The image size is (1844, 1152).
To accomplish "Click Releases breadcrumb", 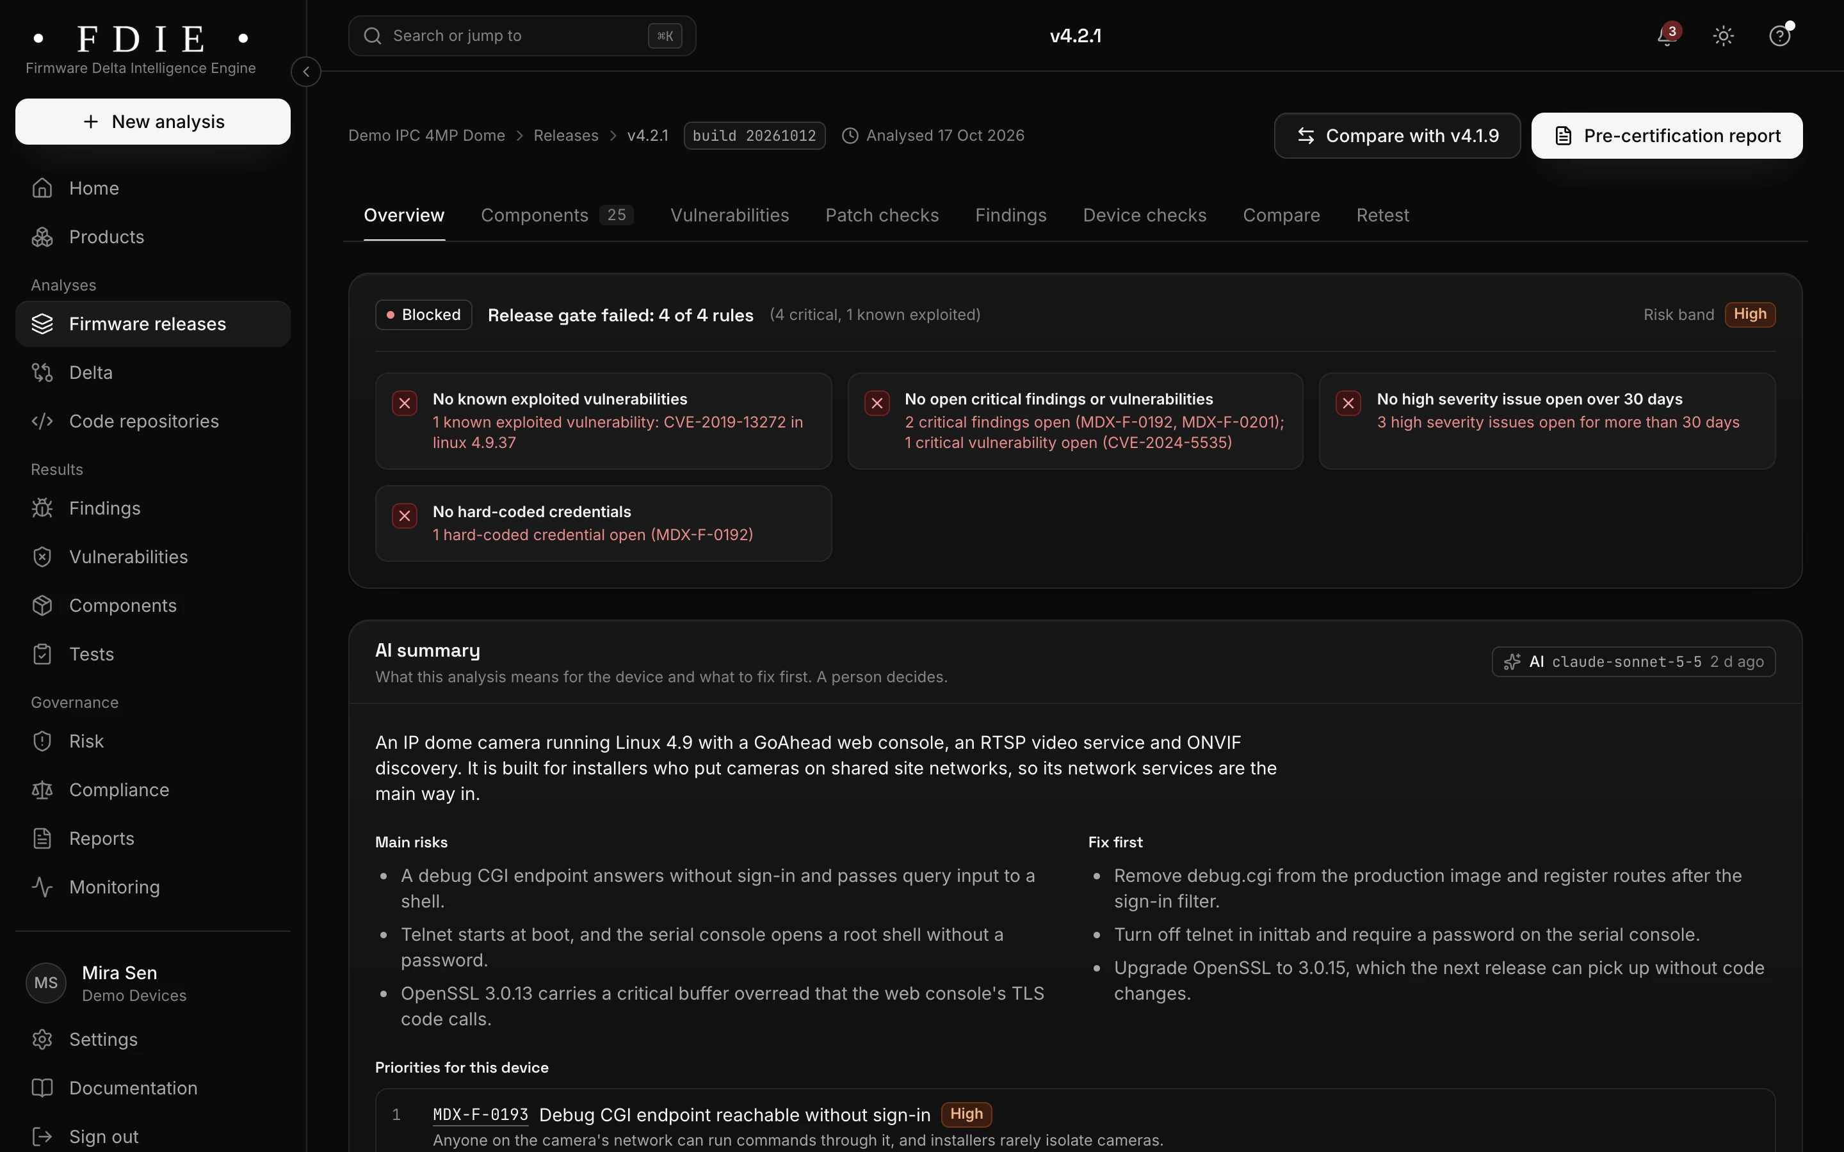I will [566, 136].
